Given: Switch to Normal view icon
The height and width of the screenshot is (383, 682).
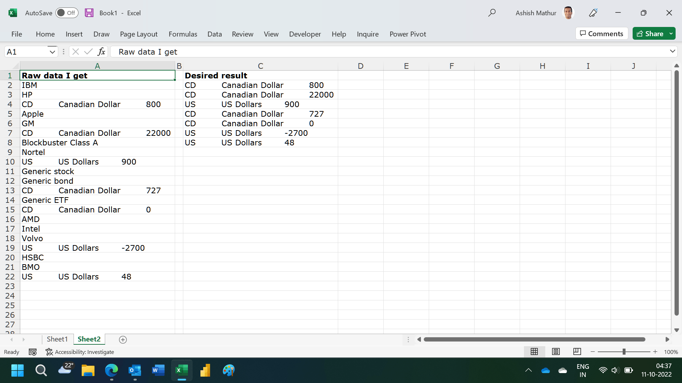Looking at the screenshot, I should point(534,351).
